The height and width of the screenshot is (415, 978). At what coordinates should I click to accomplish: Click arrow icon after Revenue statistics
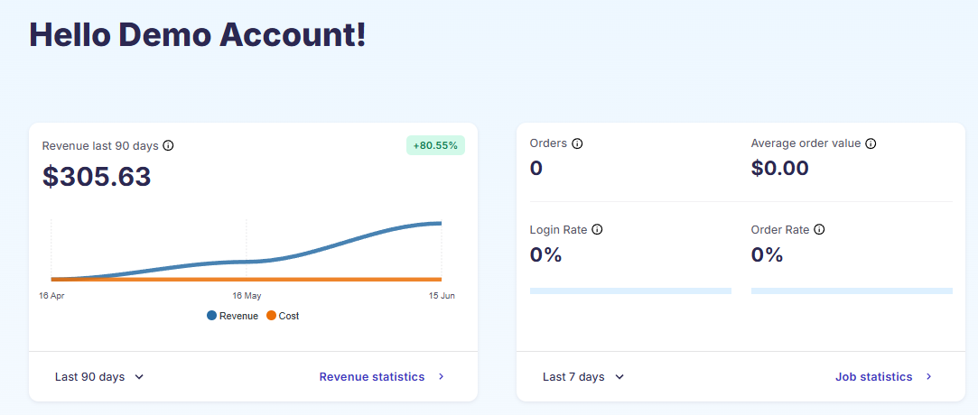coord(441,377)
